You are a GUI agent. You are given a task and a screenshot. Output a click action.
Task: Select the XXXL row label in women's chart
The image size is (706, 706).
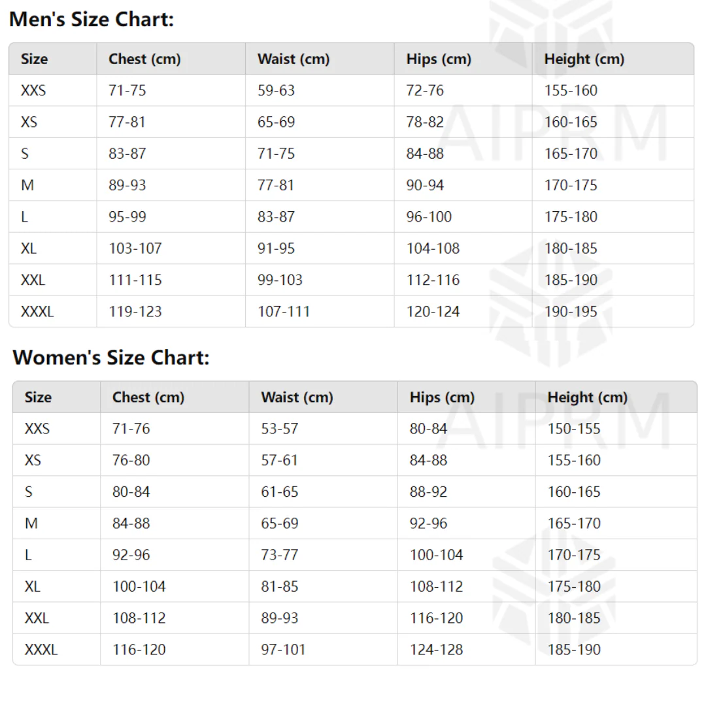(x=41, y=650)
